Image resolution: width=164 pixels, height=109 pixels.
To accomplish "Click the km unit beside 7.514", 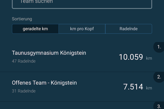I will (149, 88).
